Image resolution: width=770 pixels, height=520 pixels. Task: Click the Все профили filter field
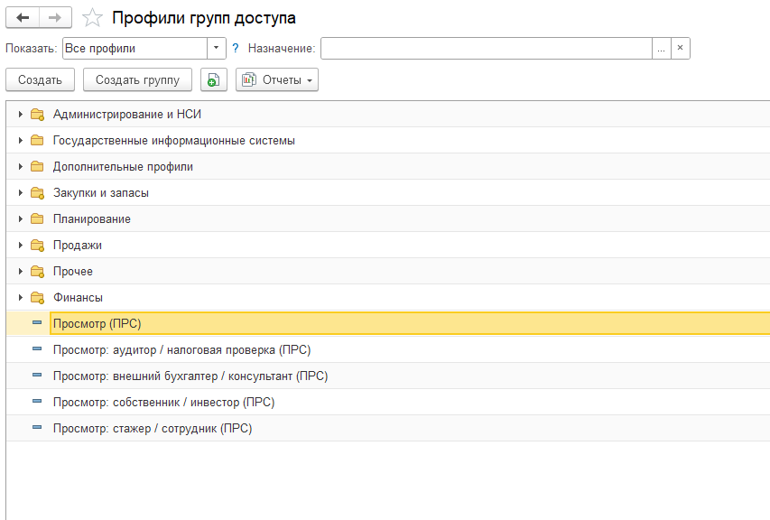click(x=135, y=48)
